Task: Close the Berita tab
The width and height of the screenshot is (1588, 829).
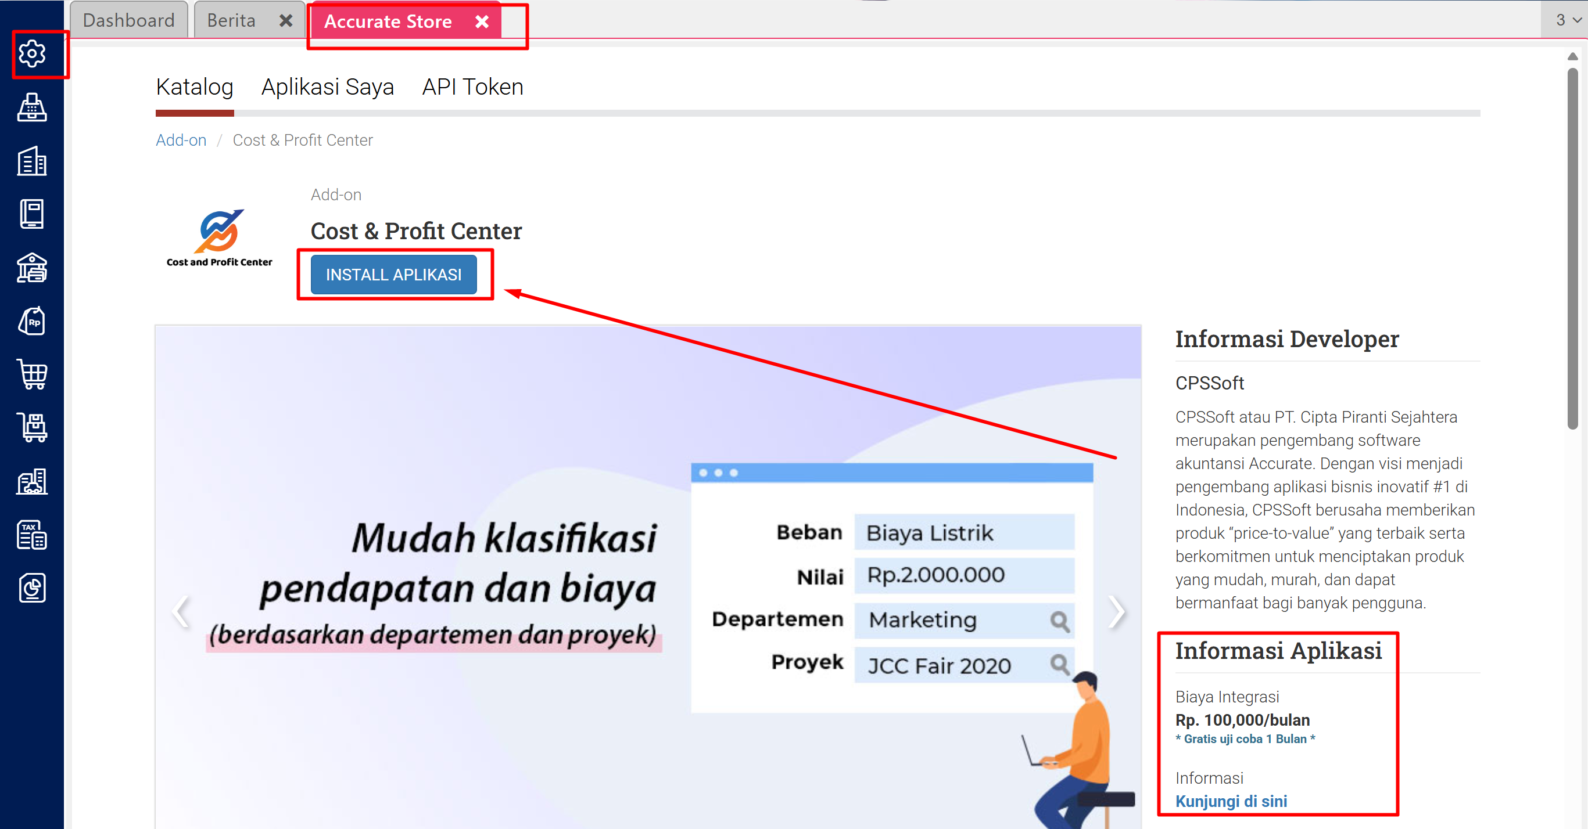Action: (x=285, y=21)
